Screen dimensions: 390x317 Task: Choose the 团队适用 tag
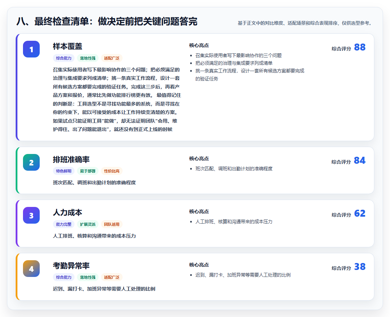112,224
